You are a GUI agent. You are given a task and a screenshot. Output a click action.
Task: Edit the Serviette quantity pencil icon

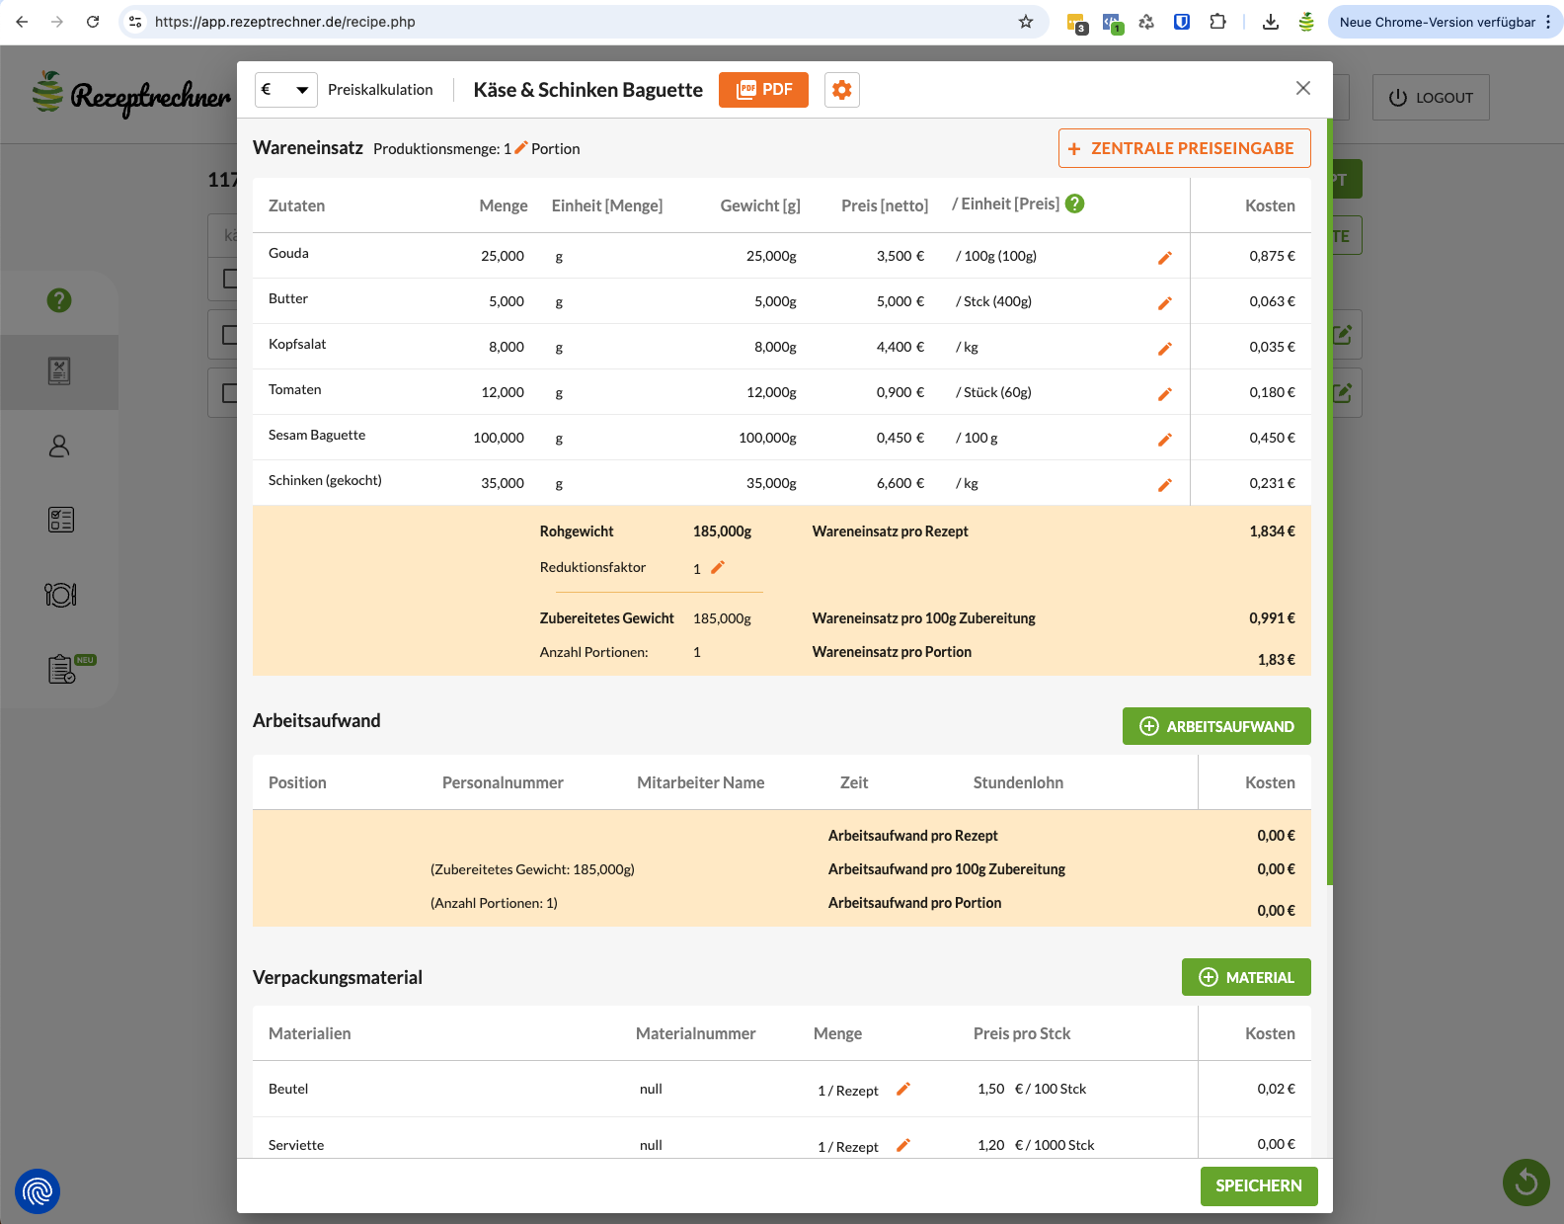(902, 1146)
